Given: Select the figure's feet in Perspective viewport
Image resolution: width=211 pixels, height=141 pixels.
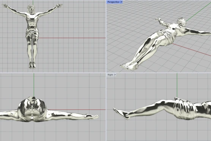Looking at the screenshot, I should tap(129, 66).
